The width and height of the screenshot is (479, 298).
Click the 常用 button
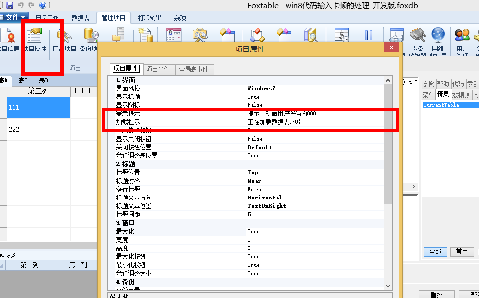(x=462, y=252)
